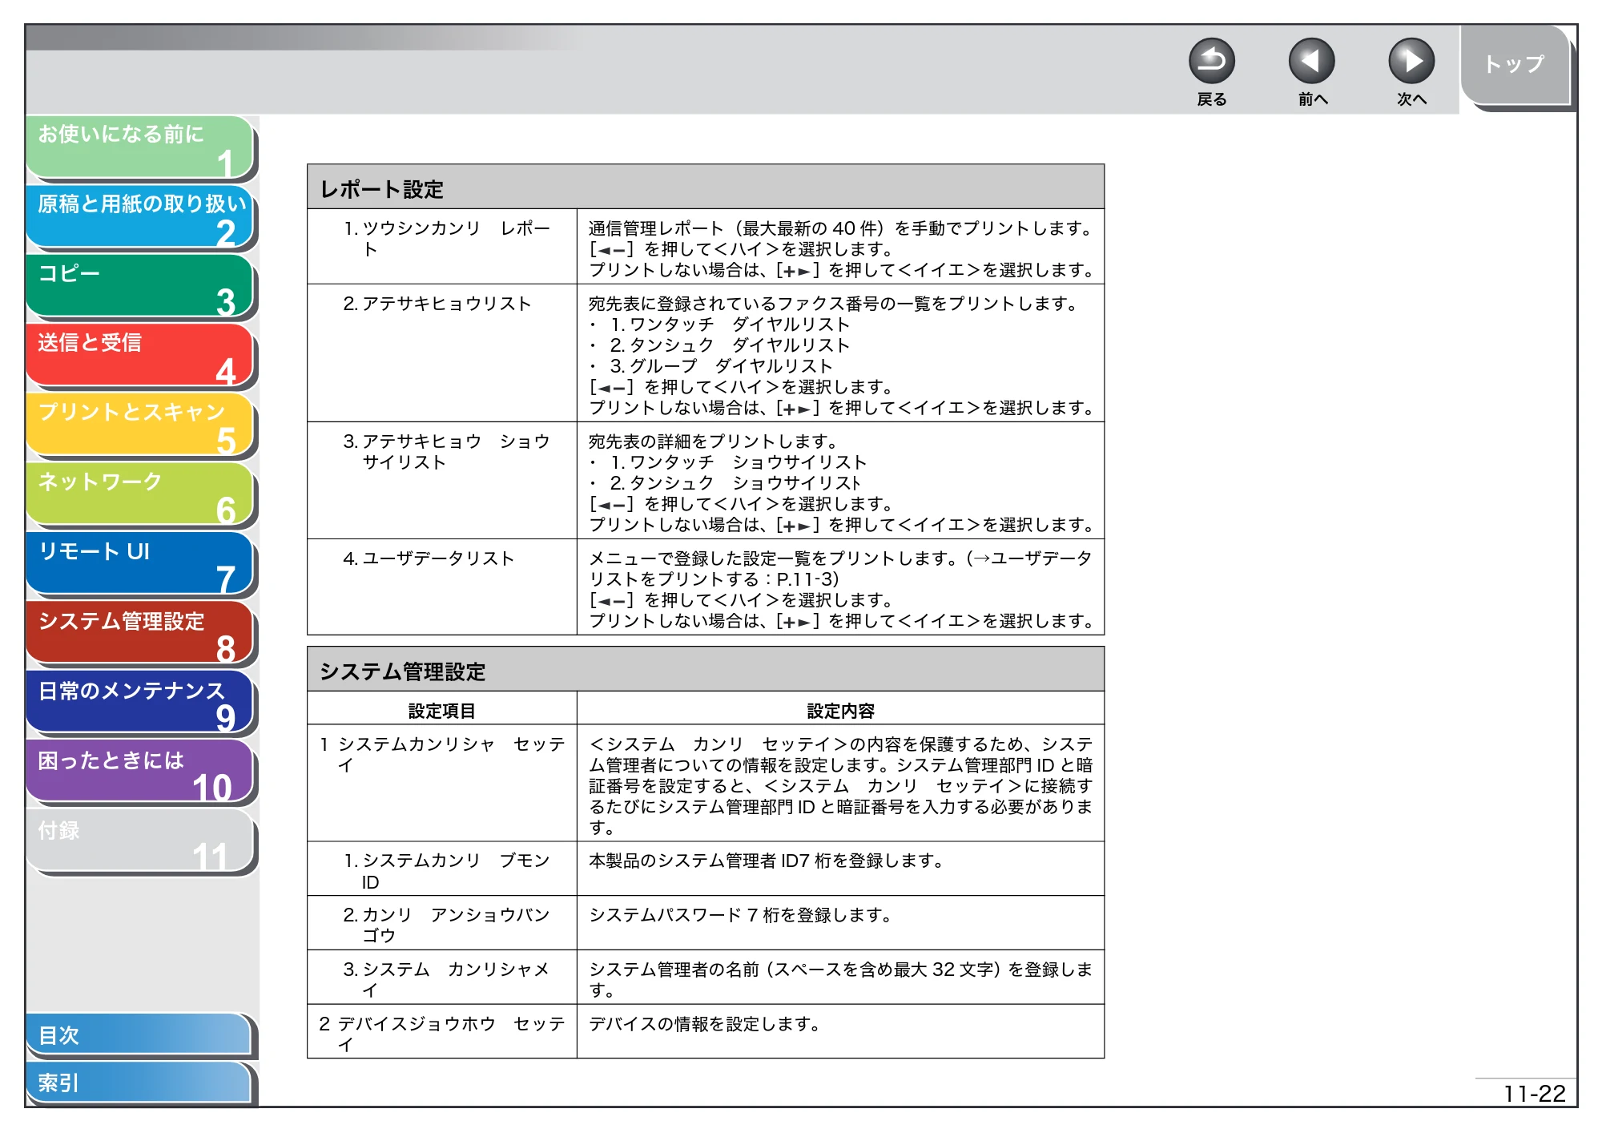Click the 設定項目 column header
The image size is (1602, 1133).
[442, 709]
